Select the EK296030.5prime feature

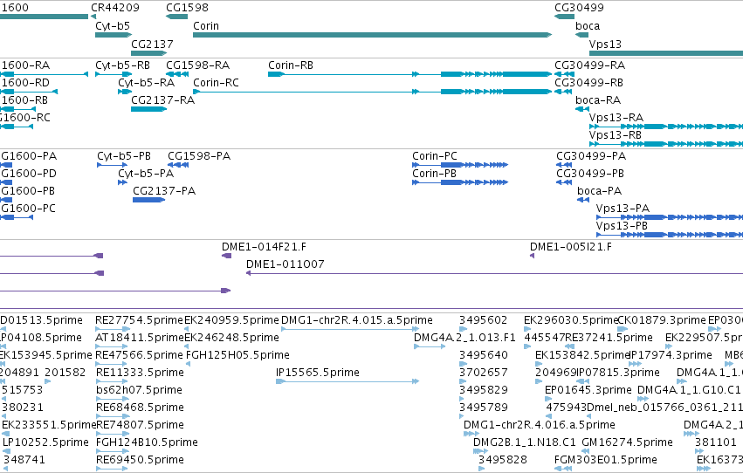click(527, 329)
